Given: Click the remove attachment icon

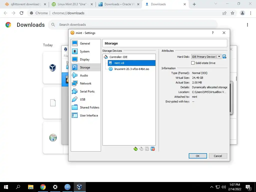Looking at the screenshot, I should pos(153,149).
